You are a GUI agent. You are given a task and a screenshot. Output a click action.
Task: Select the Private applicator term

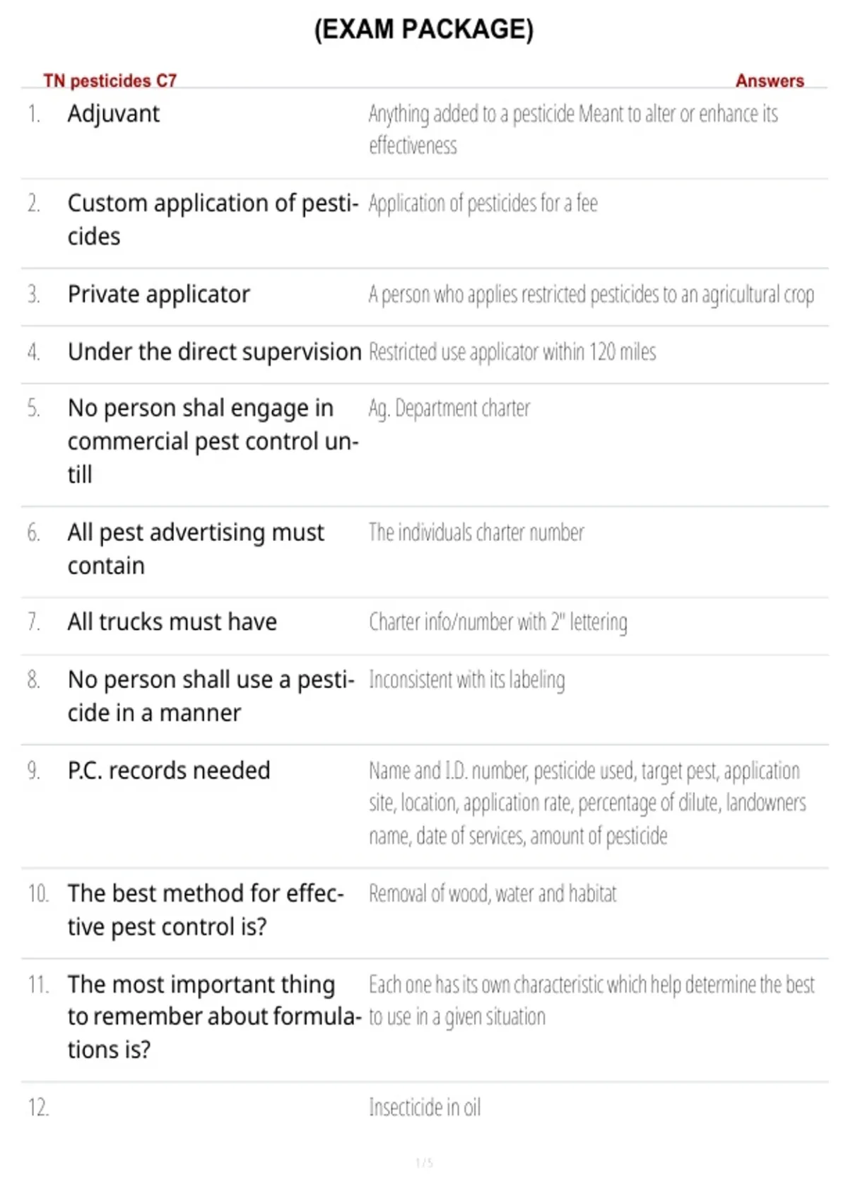[159, 294]
